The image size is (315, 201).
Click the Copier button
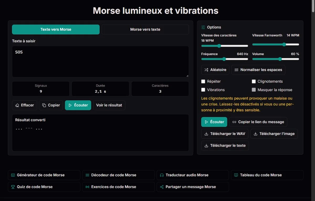pyautogui.click(x=51, y=105)
